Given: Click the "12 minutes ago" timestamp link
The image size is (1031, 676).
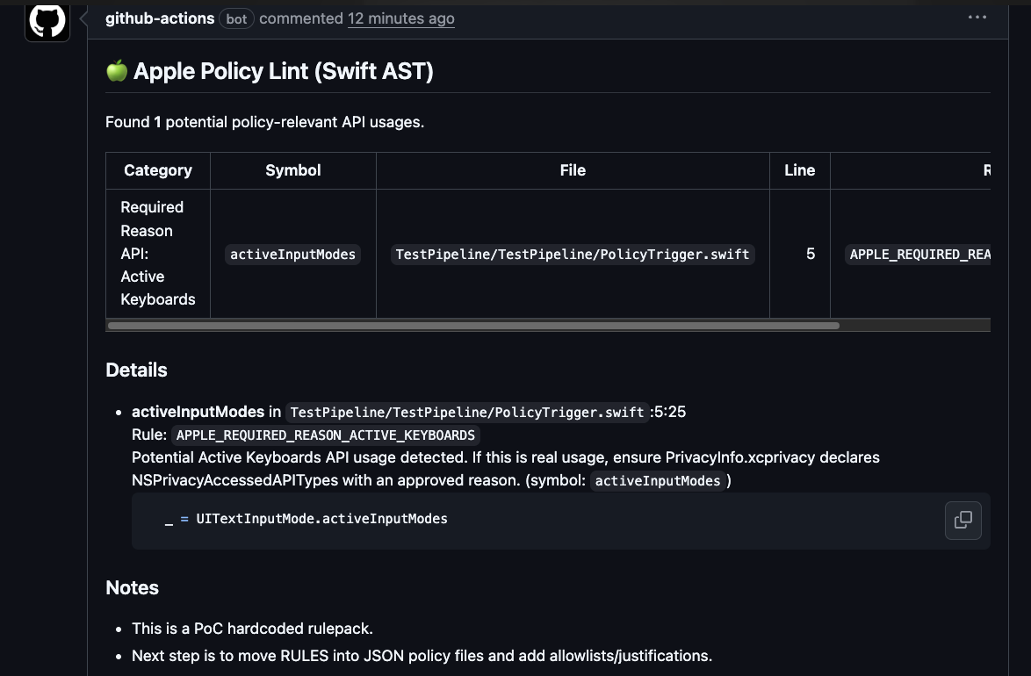Looking at the screenshot, I should coord(400,18).
